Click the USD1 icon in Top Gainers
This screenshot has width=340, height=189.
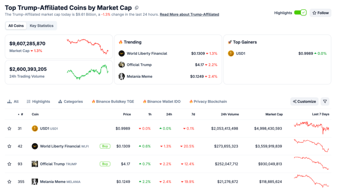pos(231,53)
